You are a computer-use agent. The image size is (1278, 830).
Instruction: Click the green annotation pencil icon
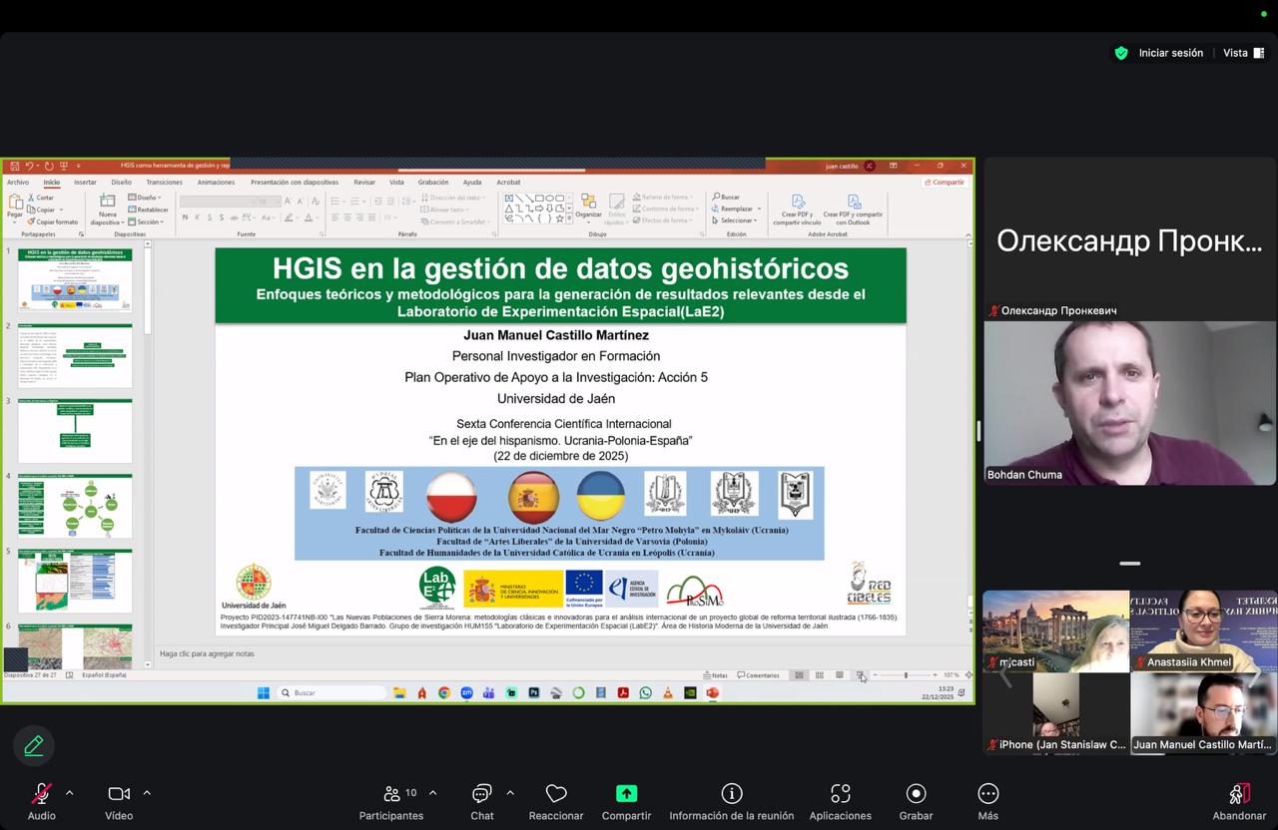coord(34,745)
